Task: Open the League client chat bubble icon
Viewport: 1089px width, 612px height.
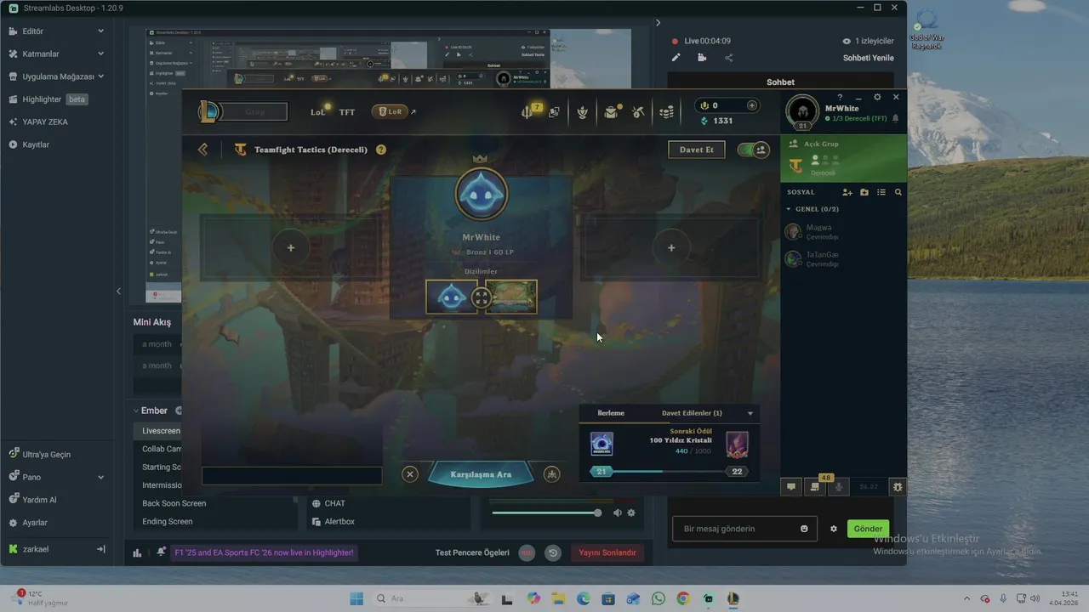Action: pyautogui.click(x=791, y=487)
